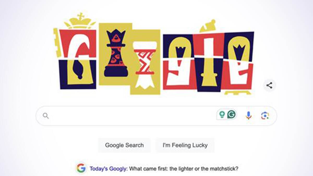The image size is (313, 176).
Task: Click the Google Search button
Action: coord(124,145)
